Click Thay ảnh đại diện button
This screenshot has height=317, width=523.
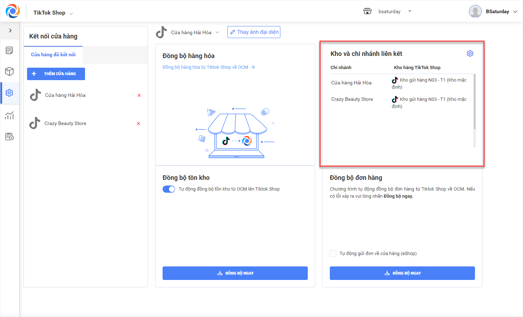(x=254, y=32)
